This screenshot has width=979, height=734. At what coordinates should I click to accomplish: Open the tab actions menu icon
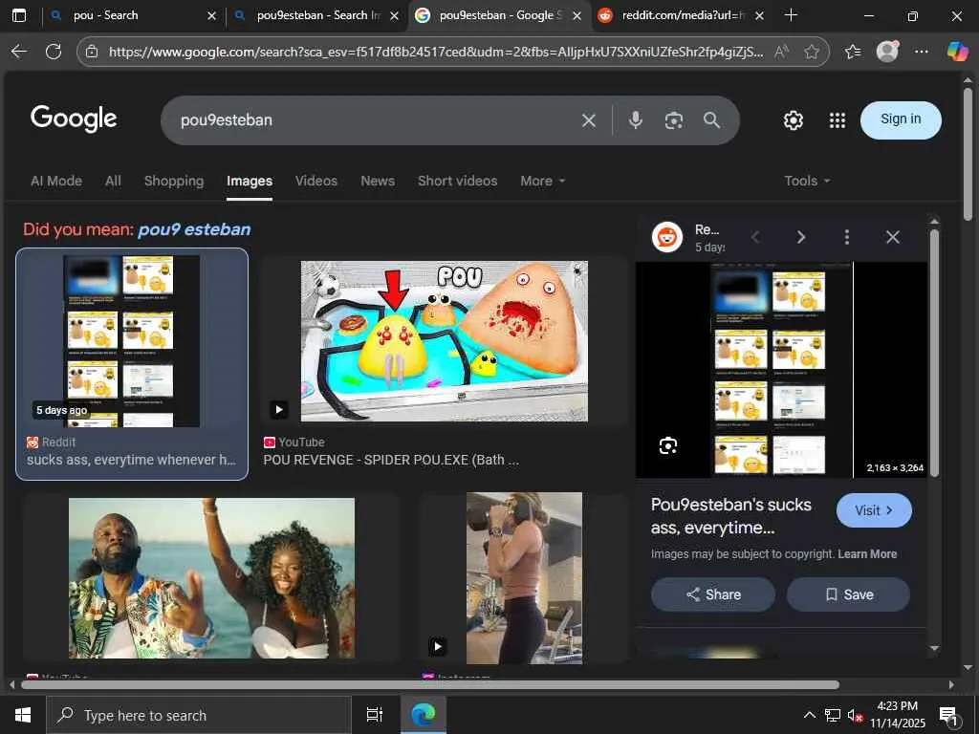19,15
